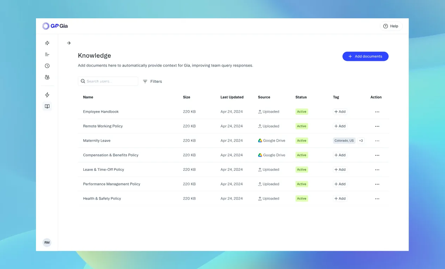Open actions menu for Health & Safety Policy
This screenshot has width=445, height=269.
pos(377,199)
